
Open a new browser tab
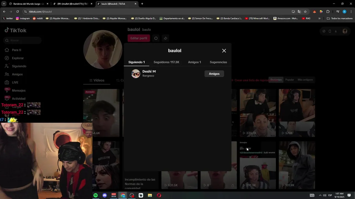(142, 4)
